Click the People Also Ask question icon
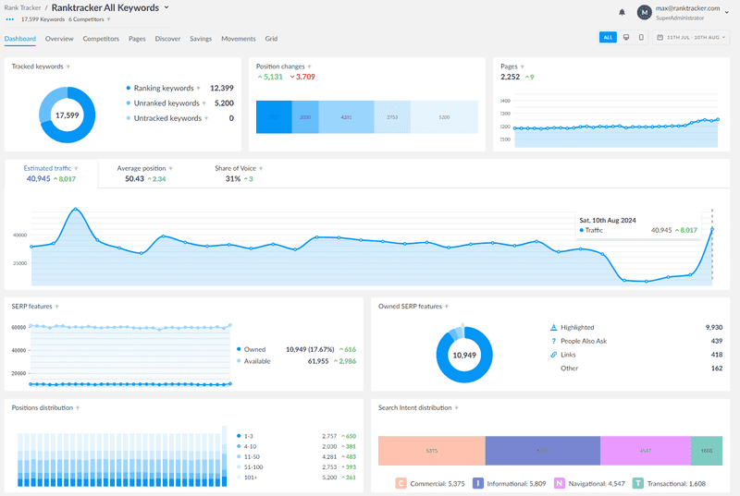740x496 pixels. coord(553,341)
